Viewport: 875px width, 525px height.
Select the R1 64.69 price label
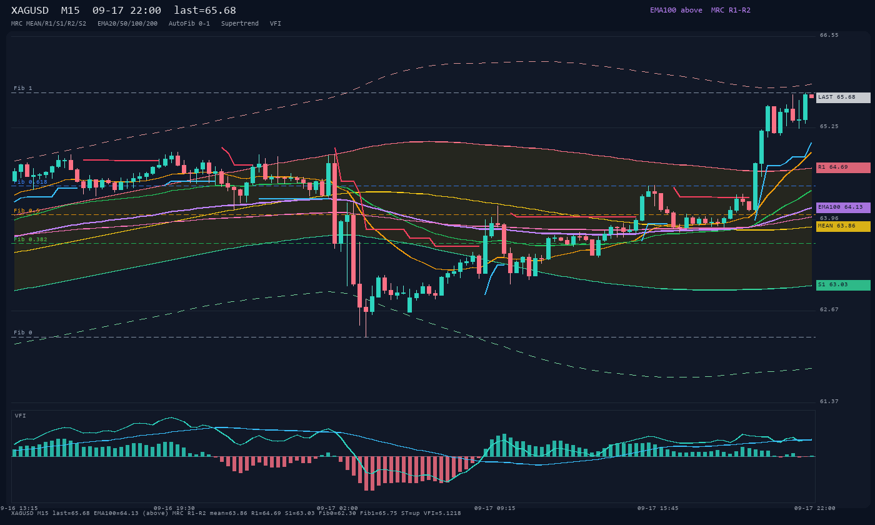click(843, 167)
